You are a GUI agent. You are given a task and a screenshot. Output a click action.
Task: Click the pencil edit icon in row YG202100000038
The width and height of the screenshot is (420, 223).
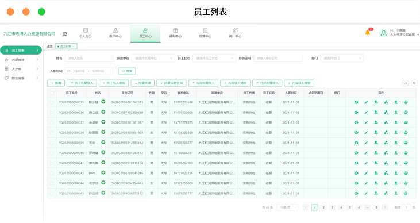tap(366, 133)
